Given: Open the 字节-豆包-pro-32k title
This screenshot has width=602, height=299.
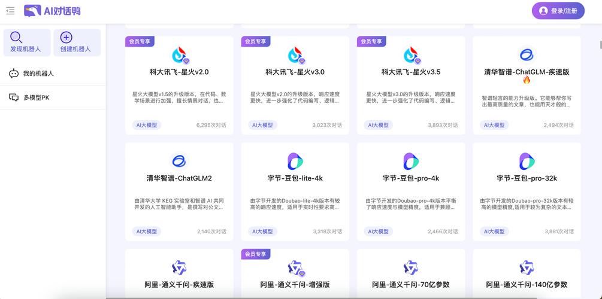Looking at the screenshot, I should [x=527, y=178].
